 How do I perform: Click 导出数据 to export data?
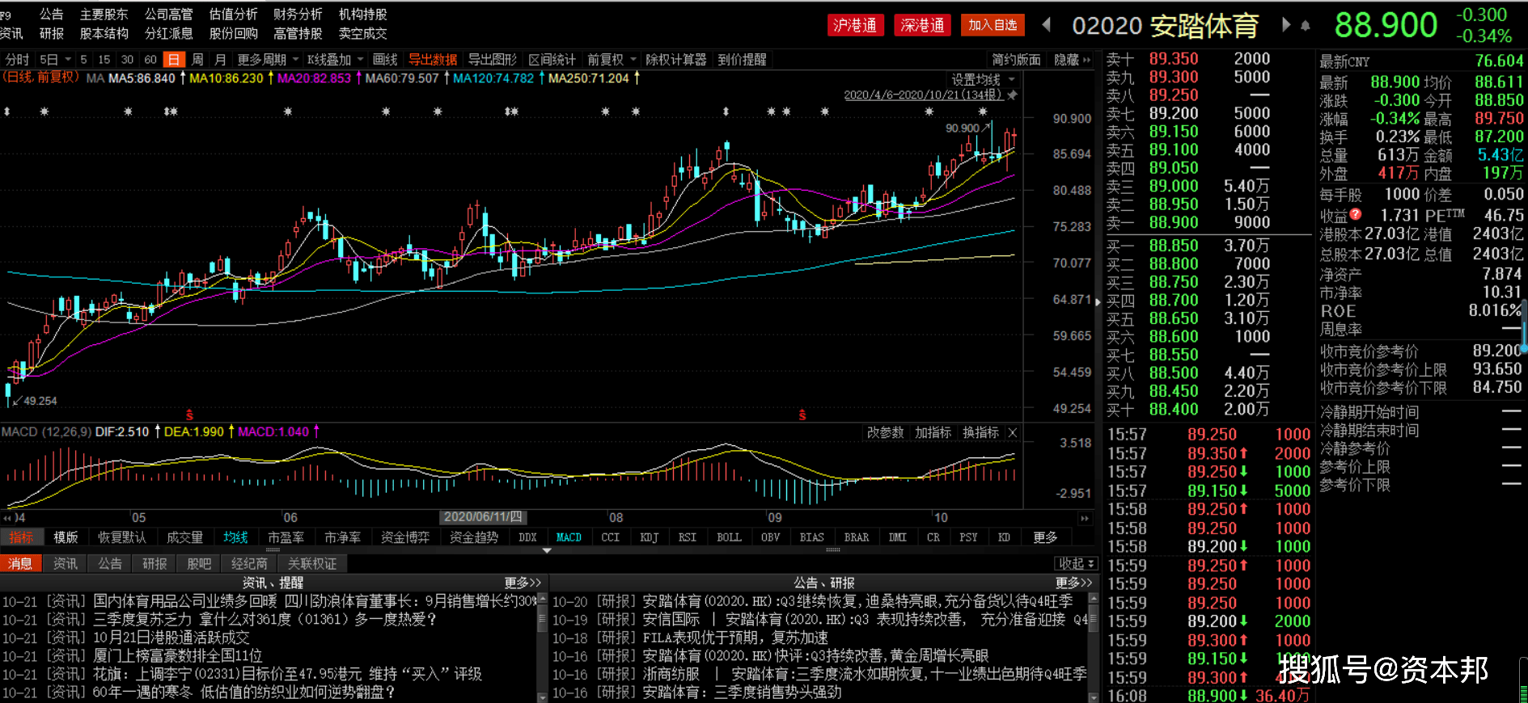coord(433,60)
